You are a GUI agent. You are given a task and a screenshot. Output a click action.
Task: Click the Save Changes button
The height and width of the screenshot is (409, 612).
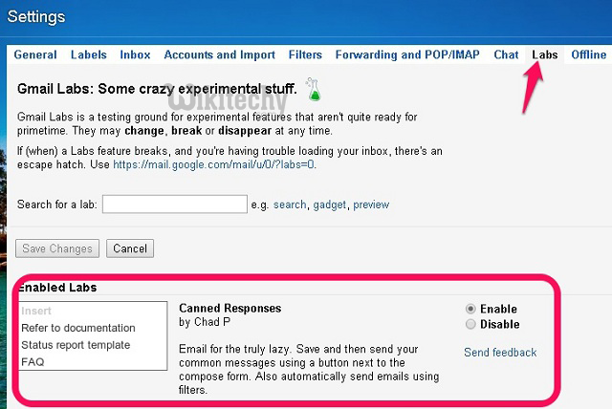(x=57, y=248)
